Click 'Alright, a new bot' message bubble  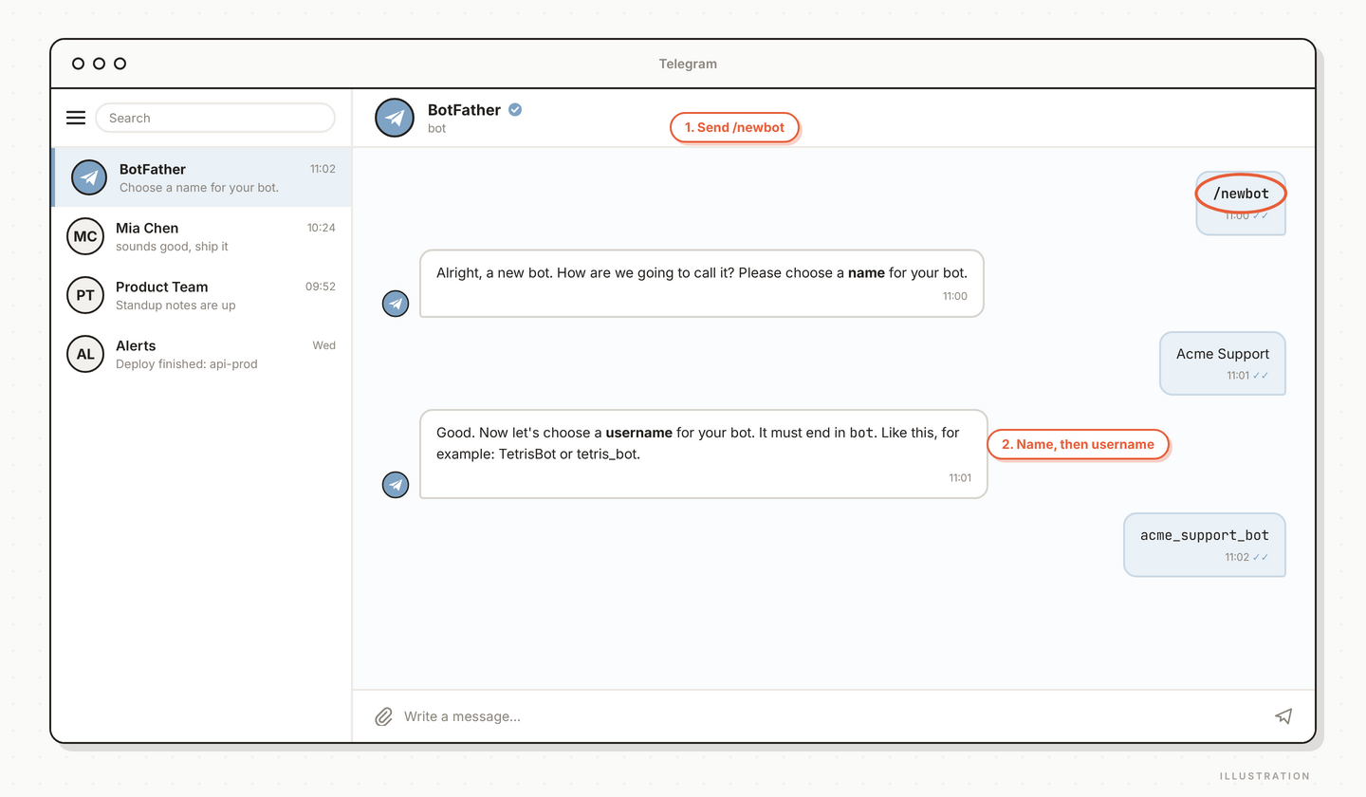[702, 283]
